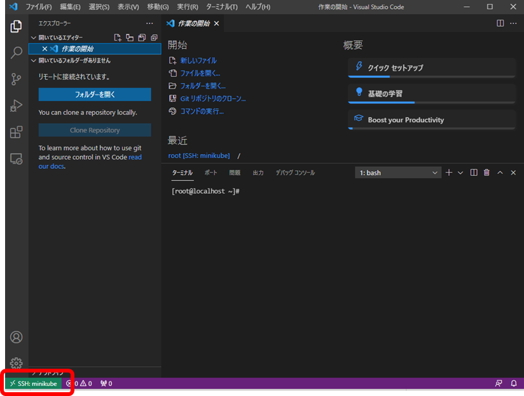Open the Accounts icon in activity bar

click(16, 337)
